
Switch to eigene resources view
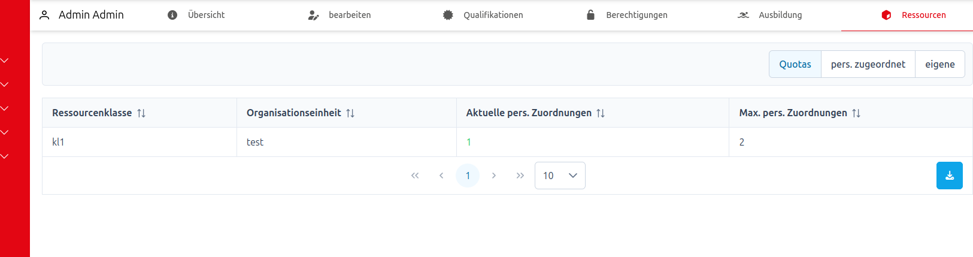pyautogui.click(x=939, y=64)
